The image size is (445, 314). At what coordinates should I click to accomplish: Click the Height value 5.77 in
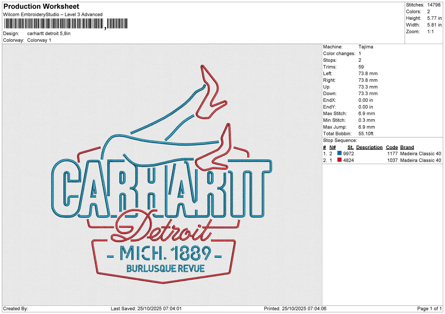[435, 18]
